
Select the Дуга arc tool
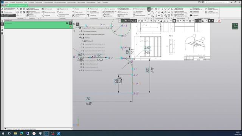tap(60, 12)
